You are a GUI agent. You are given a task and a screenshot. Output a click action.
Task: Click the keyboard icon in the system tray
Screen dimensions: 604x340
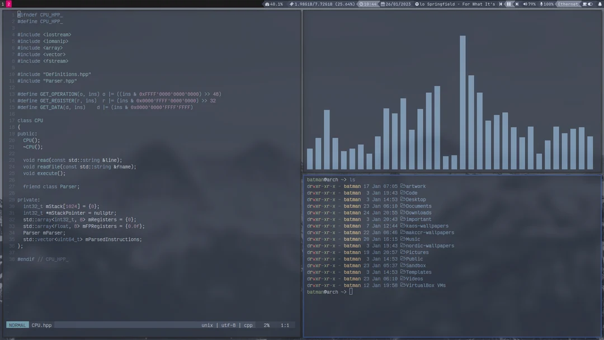(x=584, y=3)
